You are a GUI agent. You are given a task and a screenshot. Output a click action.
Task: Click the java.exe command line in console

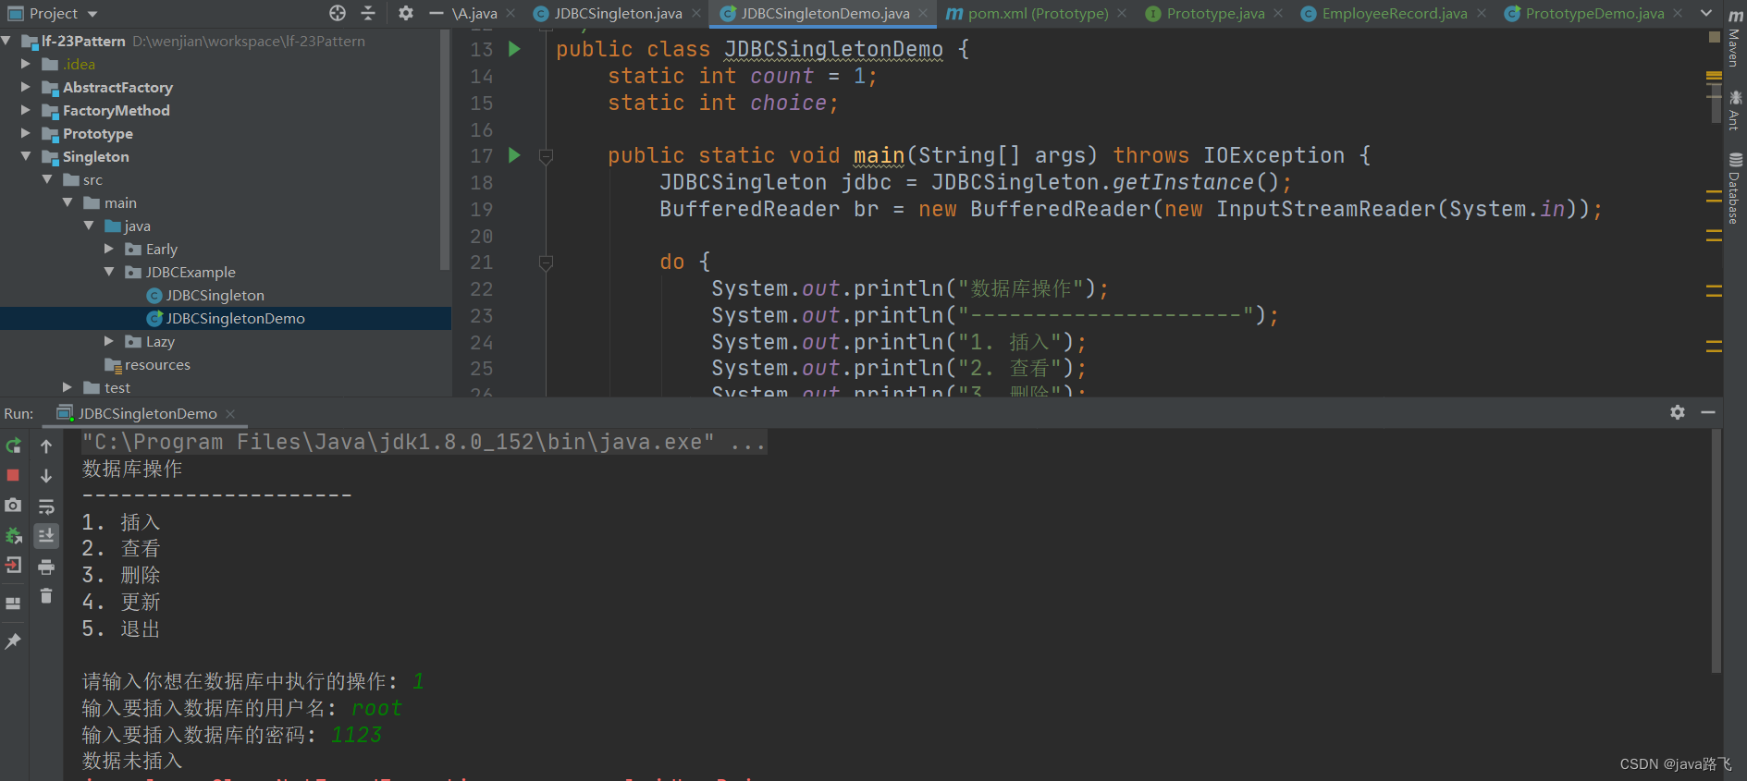pos(424,442)
